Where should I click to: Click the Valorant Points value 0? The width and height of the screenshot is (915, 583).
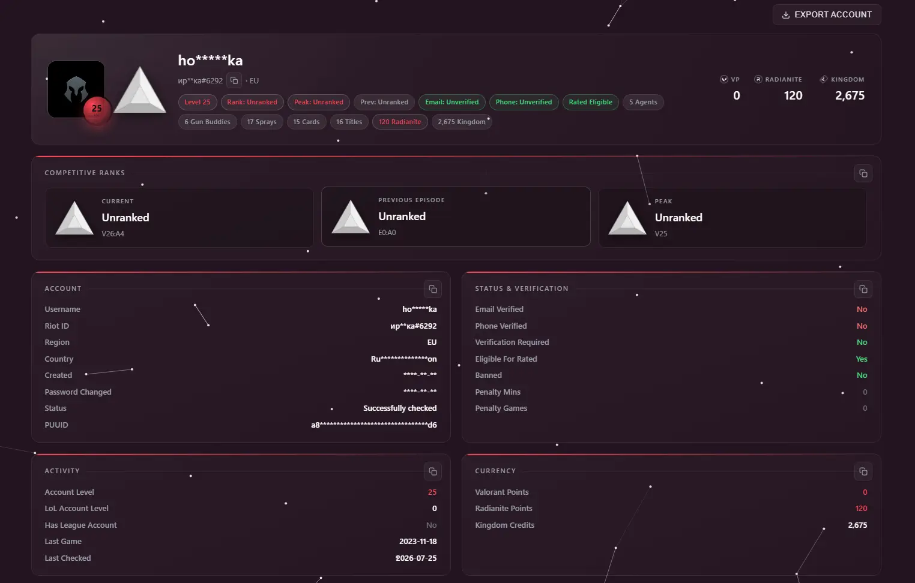coord(865,492)
